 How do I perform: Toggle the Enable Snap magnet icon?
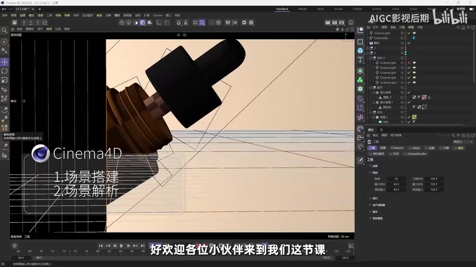178,23
